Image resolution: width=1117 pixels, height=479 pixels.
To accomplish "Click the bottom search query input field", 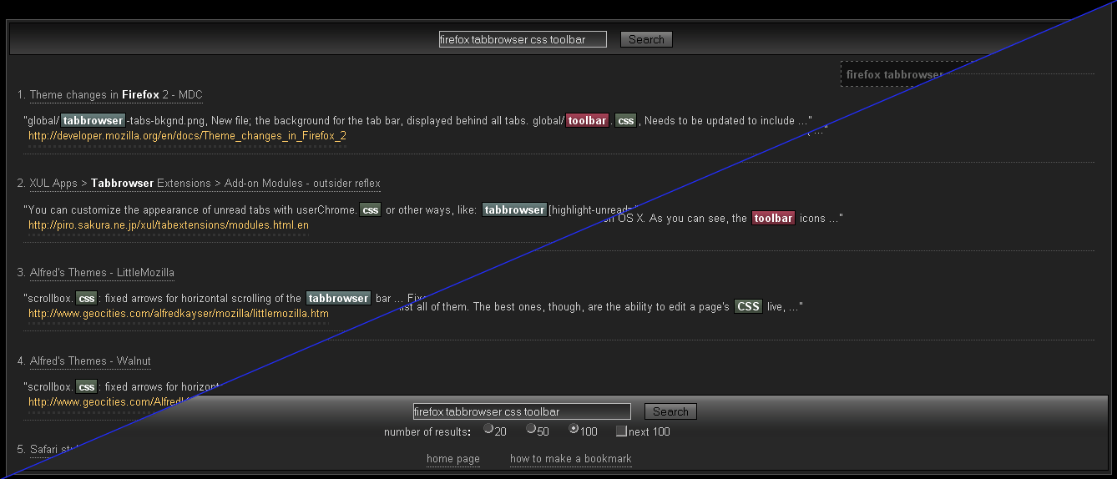I will pos(522,411).
